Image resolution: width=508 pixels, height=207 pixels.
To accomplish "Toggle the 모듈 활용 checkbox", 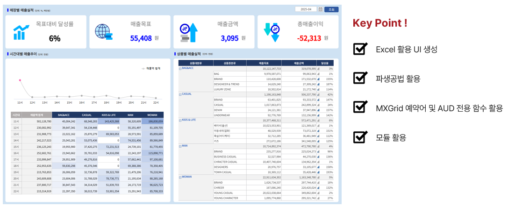I will [360, 137].
